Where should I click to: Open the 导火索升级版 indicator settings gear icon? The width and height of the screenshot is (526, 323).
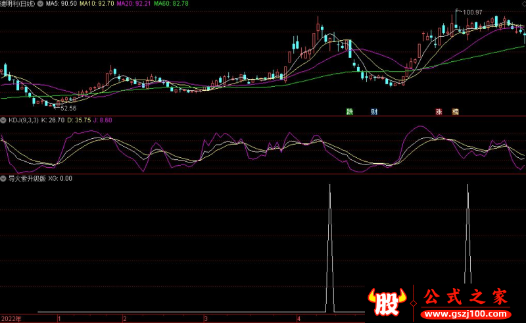click(3, 178)
